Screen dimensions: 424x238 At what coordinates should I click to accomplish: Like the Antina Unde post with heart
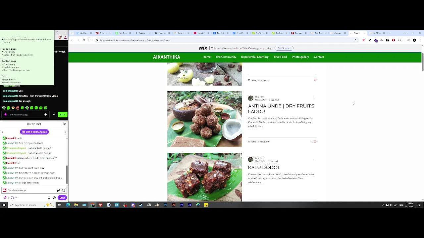315,142
